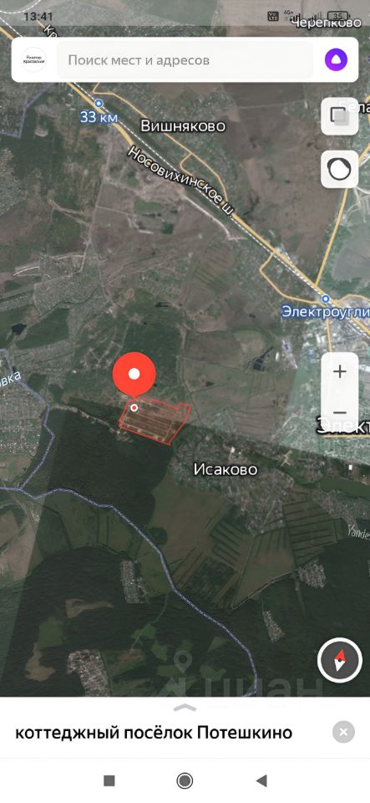Screen dimensions: 370x803
Task: Zoom out with the minus button
Action: point(340,412)
